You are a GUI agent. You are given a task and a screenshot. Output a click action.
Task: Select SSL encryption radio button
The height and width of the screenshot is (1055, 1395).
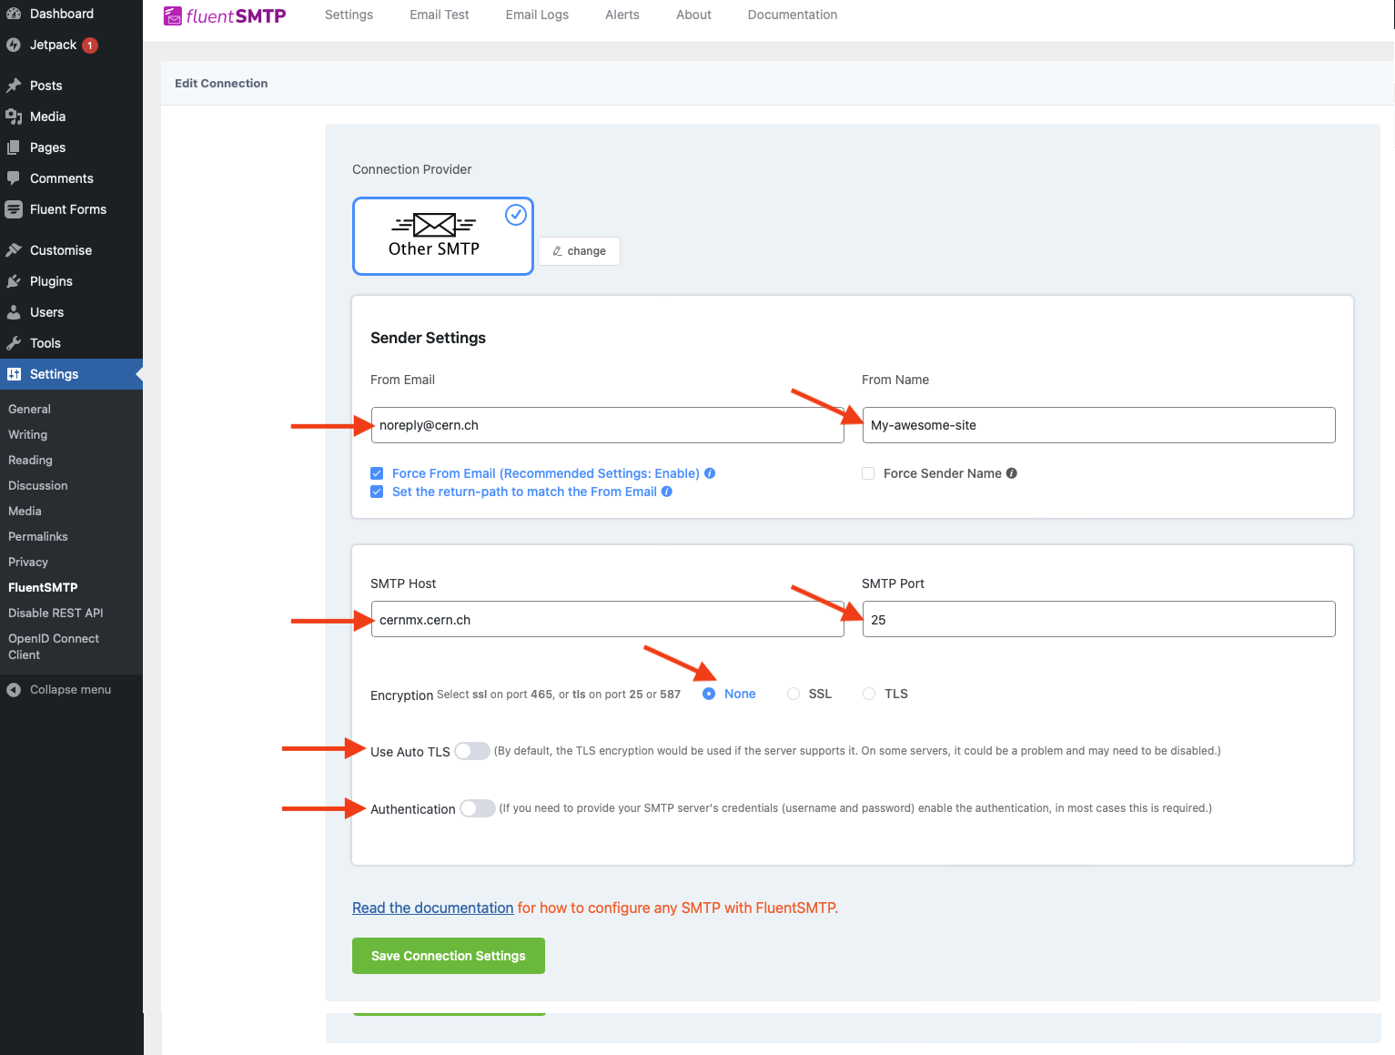794,694
